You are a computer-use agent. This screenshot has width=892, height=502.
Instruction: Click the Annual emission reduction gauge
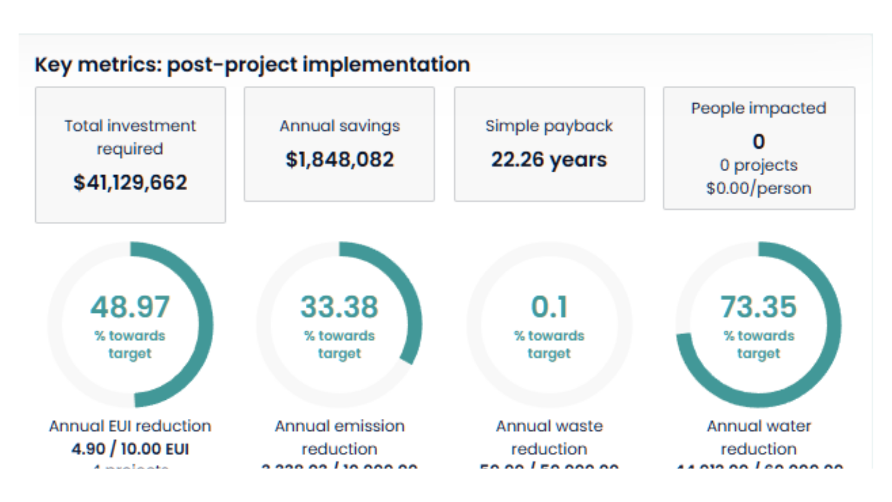coord(341,324)
